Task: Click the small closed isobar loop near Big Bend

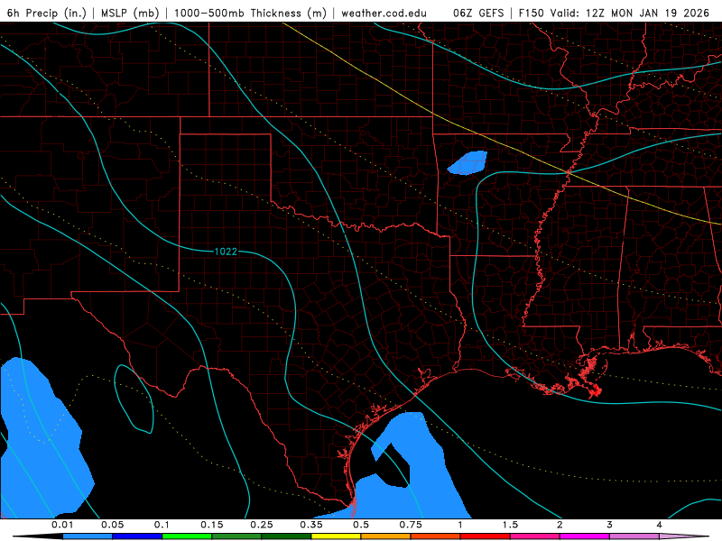Action: pos(134,399)
